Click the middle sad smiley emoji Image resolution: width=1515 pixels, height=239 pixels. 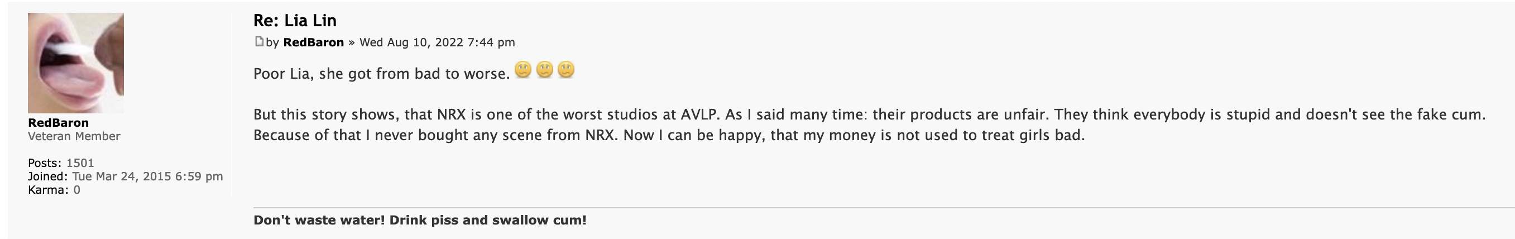click(x=545, y=70)
